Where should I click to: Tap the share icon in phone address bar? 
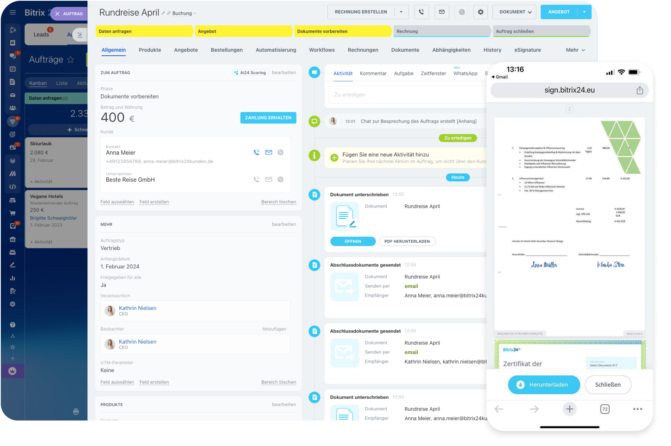[x=639, y=91]
